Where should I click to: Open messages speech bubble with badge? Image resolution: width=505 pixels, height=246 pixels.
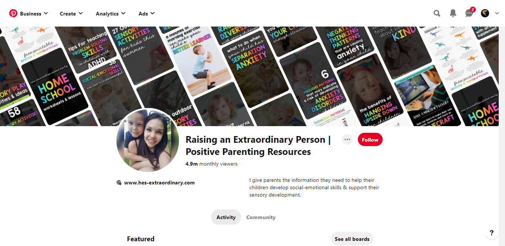(x=469, y=13)
